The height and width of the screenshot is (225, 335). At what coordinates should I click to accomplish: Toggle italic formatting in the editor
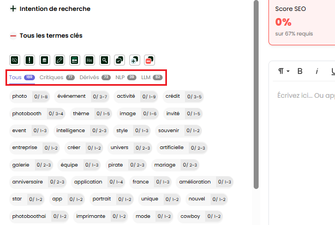coord(316,71)
